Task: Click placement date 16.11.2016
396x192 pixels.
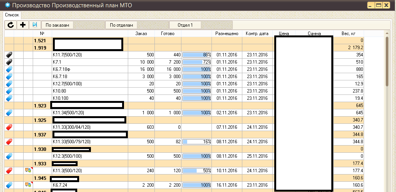Action: coord(227,185)
